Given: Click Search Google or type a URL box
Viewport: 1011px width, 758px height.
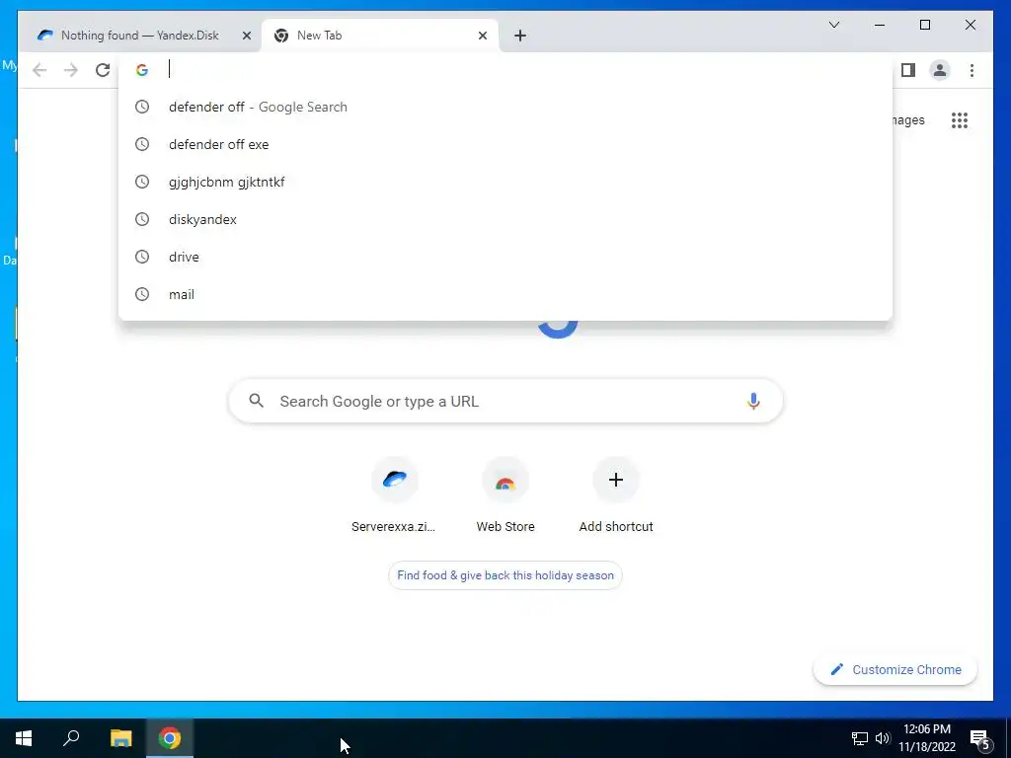Looking at the screenshot, I should point(505,401).
